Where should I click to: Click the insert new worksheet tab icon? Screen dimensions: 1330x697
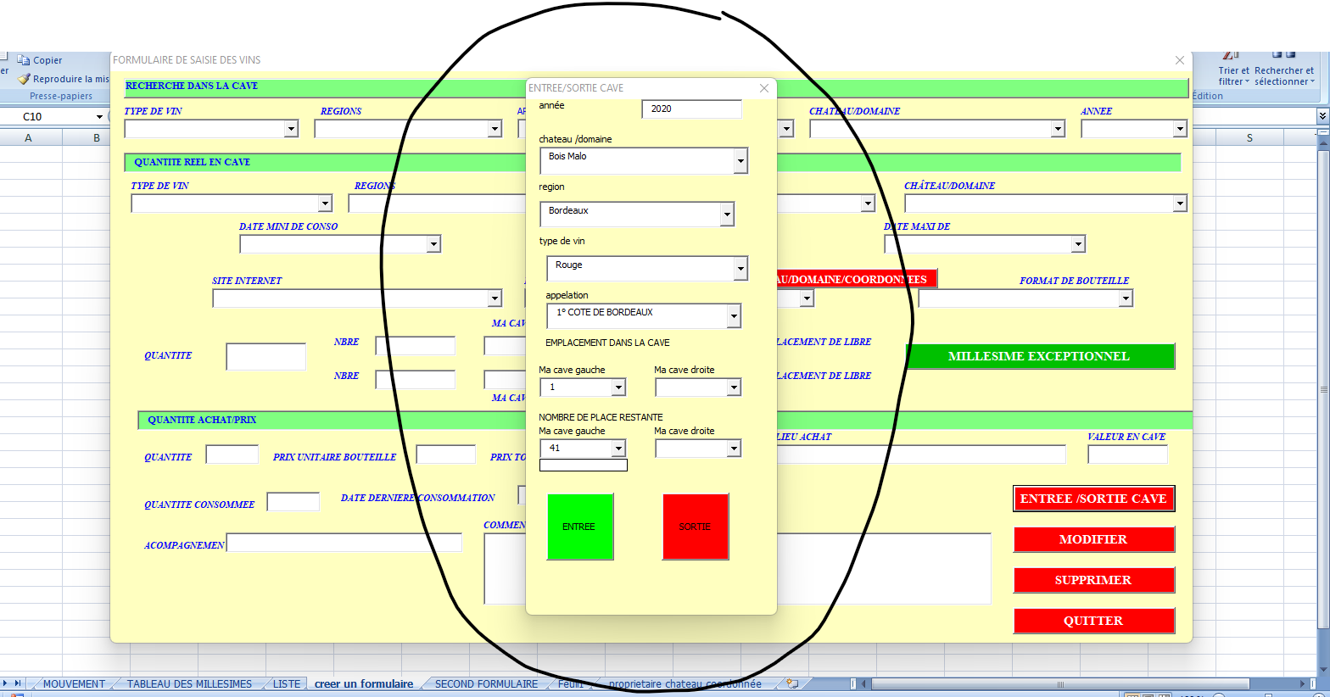click(792, 683)
